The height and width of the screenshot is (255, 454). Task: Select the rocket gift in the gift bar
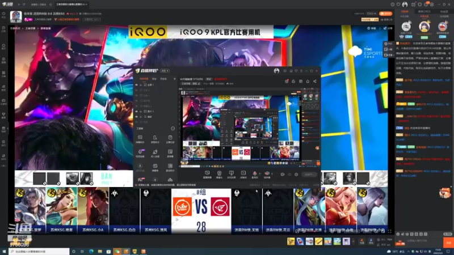click(300, 241)
